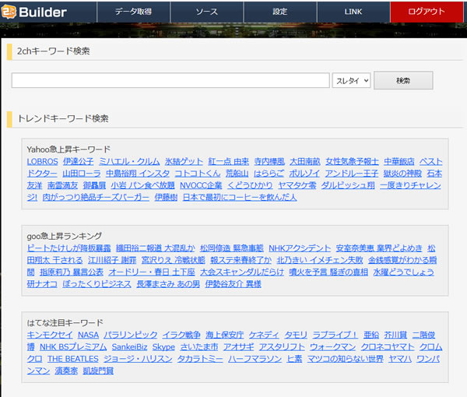467x397 pixels.
Task: Open the 海上保安庁 keyword link
Action: [225, 335]
